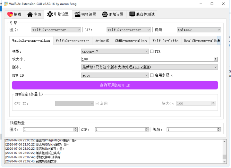Open the 图片 engine dropdown
231x168 pixels.
point(56,30)
